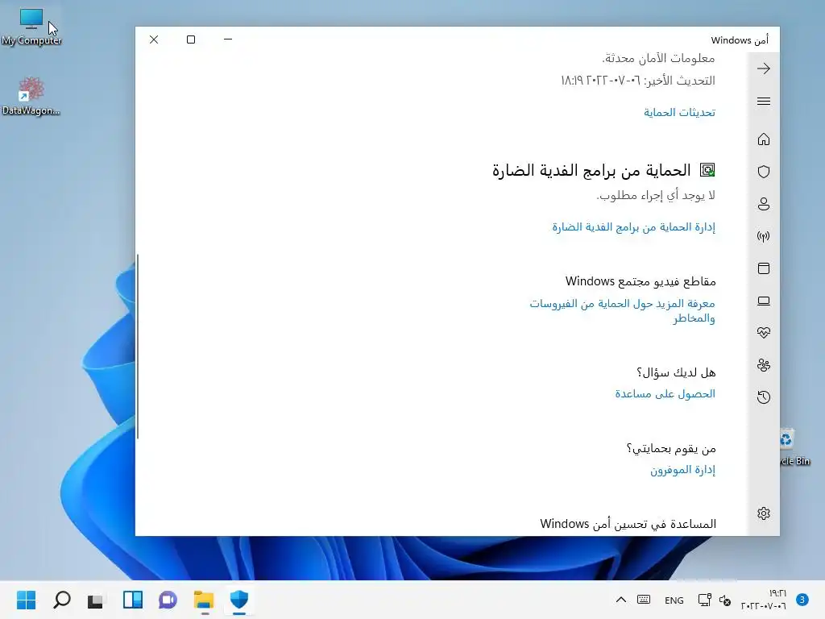This screenshot has height=619, width=825.
Task: Open the taskbar clock and date
Action: pyautogui.click(x=764, y=600)
